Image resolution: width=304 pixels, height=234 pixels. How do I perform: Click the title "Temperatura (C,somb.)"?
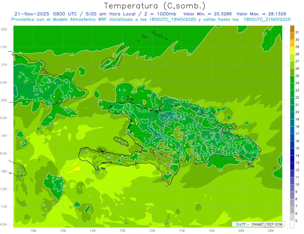155,6
